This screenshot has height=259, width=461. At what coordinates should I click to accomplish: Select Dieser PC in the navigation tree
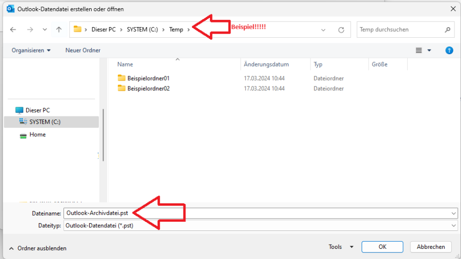pos(37,110)
